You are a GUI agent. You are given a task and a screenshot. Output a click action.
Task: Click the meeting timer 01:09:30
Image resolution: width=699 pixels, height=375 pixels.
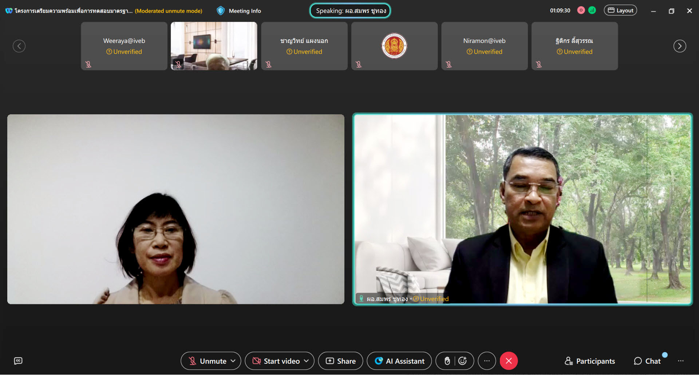click(560, 11)
